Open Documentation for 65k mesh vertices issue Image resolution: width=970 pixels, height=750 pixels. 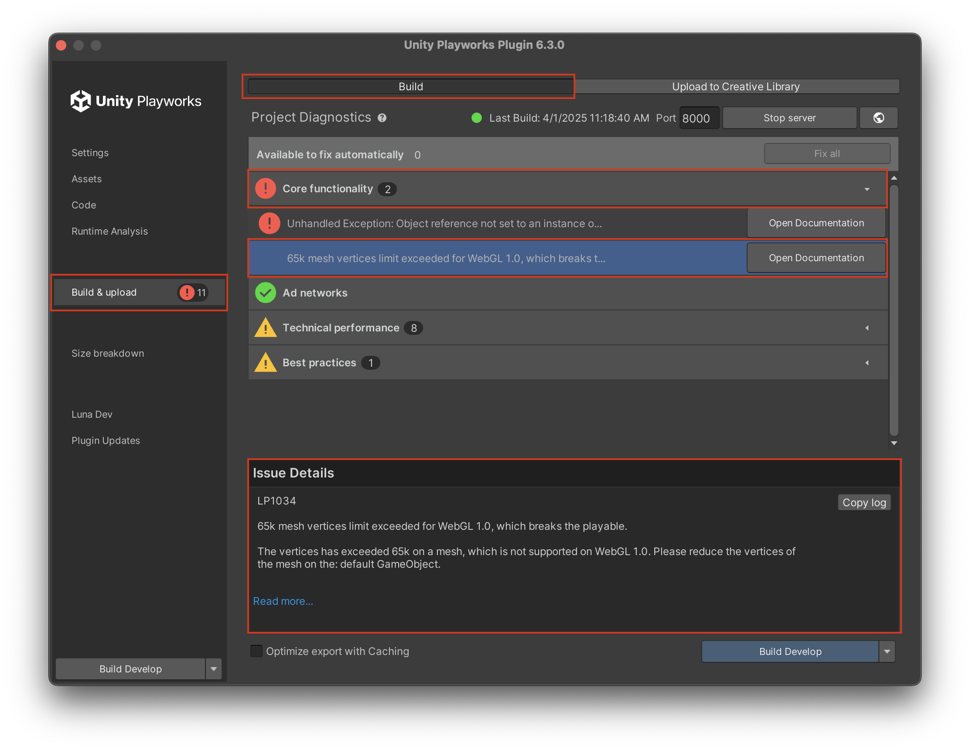pyautogui.click(x=816, y=258)
